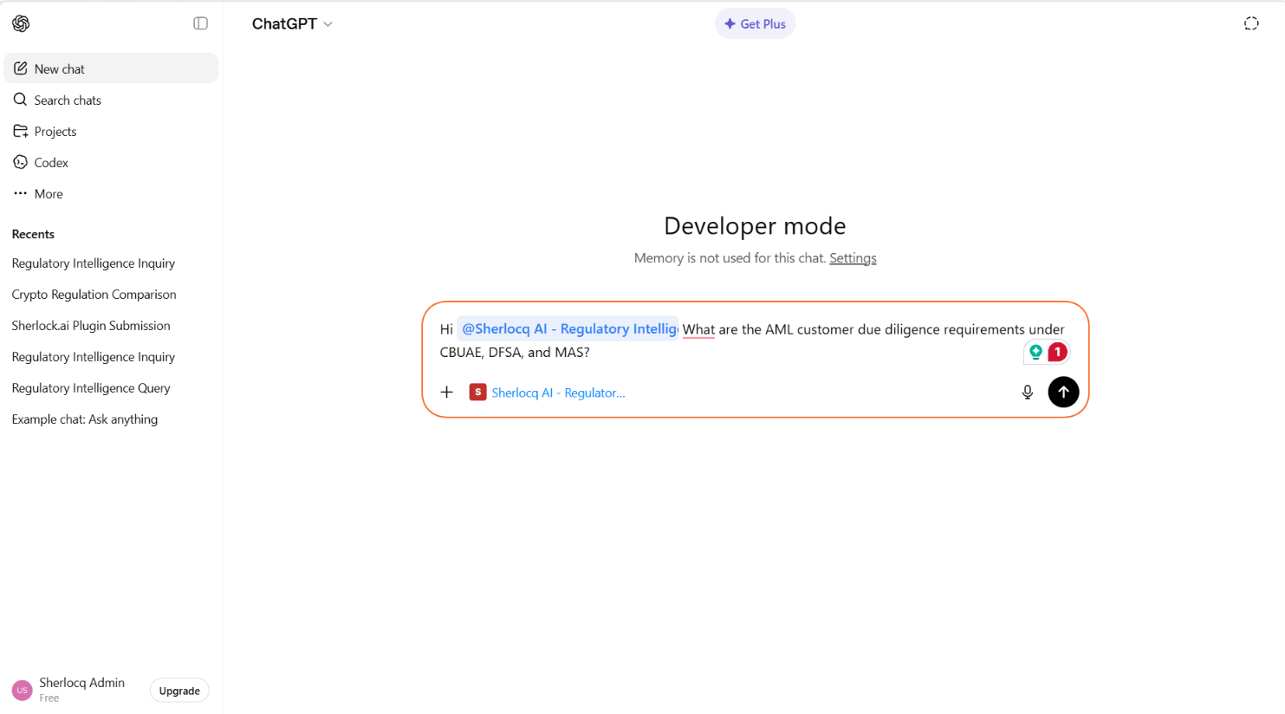The width and height of the screenshot is (1285, 714).
Task: Click the Developer mode heading
Action: [755, 225]
